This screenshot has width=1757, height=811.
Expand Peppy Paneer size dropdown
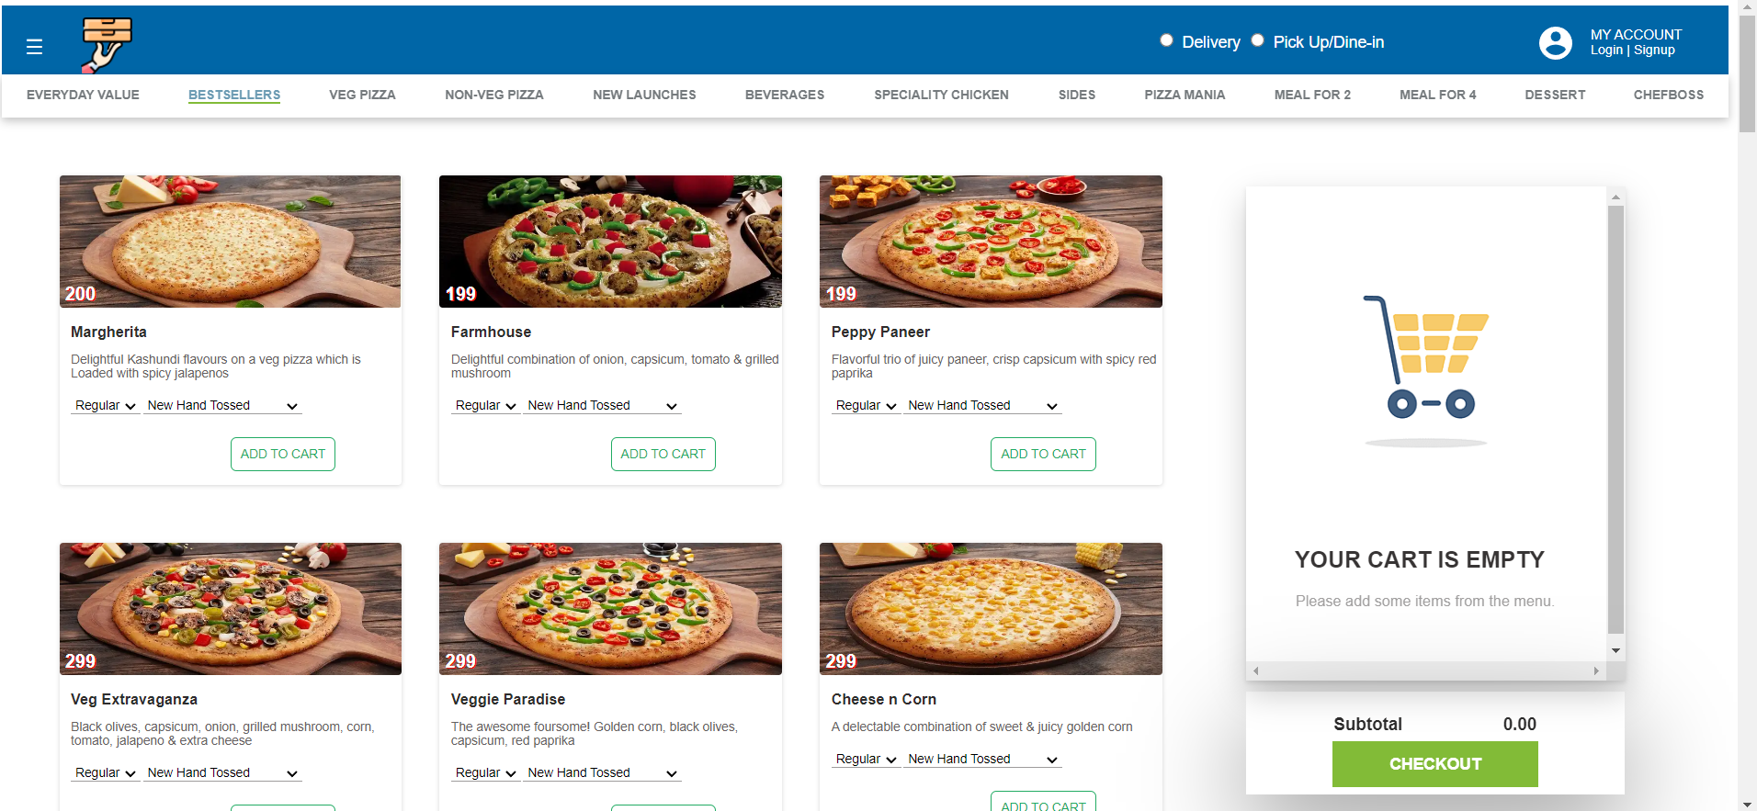[865, 405]
